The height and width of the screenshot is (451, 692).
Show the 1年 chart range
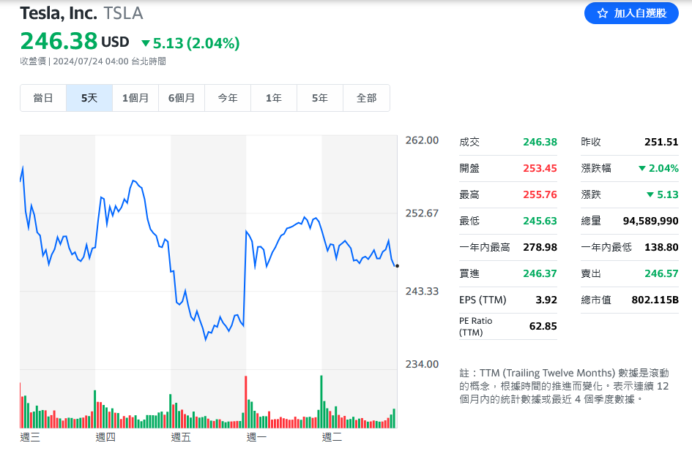click(274, 98)
